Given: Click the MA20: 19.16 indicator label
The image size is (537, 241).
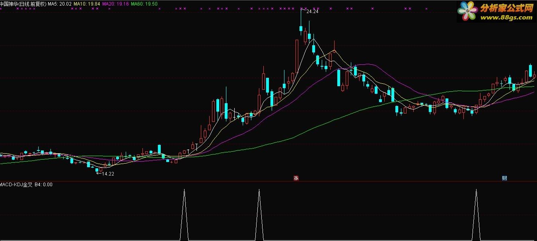Looking at the screenshot, I should [115, 4].
